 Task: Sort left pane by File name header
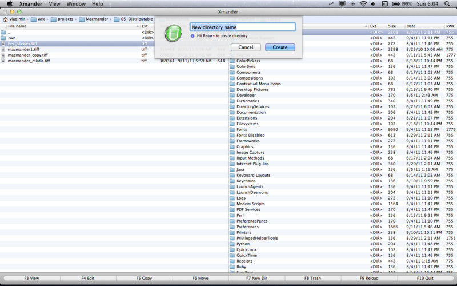(70, 26)
